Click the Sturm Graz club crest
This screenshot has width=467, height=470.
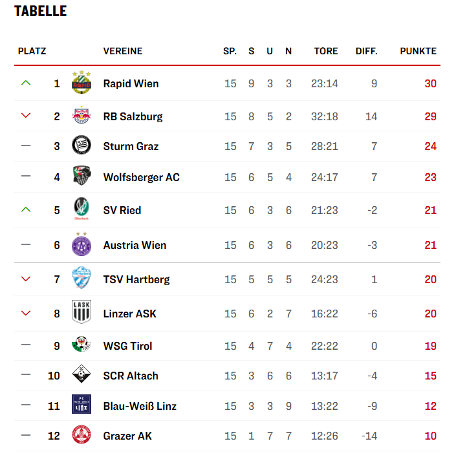coord(80,146)
